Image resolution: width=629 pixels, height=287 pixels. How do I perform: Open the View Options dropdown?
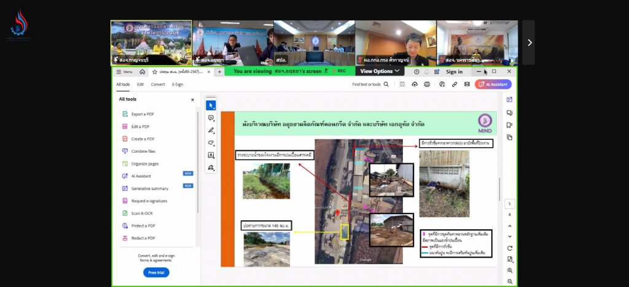click(380, 71)
